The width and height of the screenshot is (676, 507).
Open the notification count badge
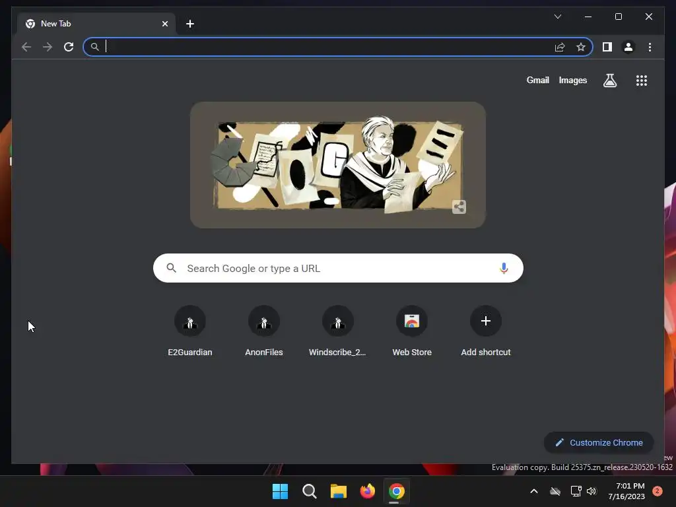658,491
